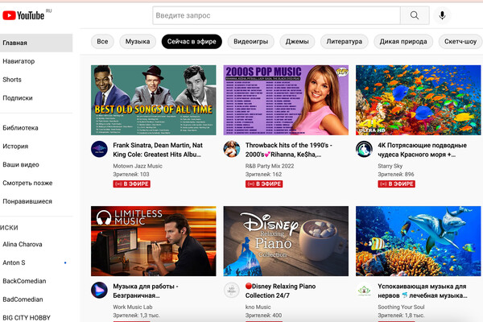Open R&B Party Mix 2022 channel avatar

[232, 149]
